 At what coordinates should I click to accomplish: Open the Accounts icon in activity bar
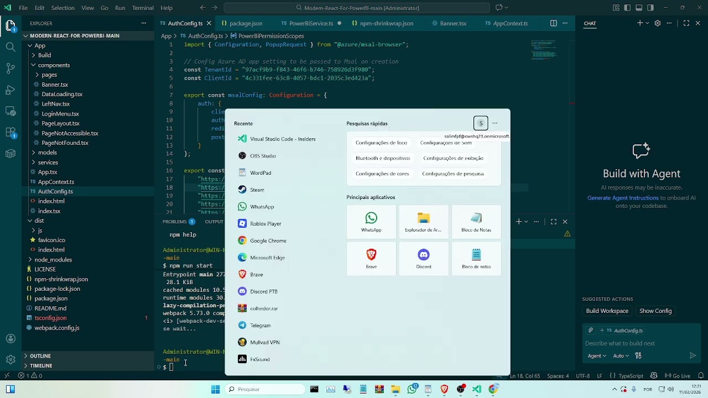point(11,338)
